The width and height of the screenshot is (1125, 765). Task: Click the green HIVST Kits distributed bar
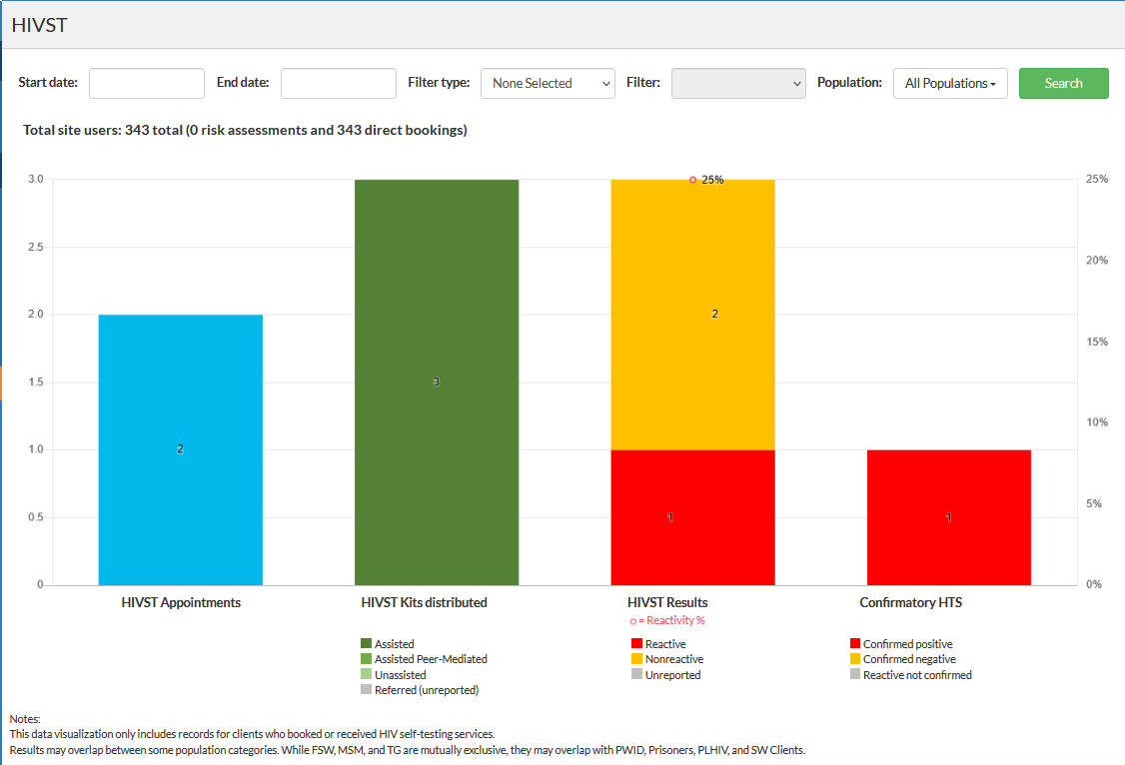[437, 382]
